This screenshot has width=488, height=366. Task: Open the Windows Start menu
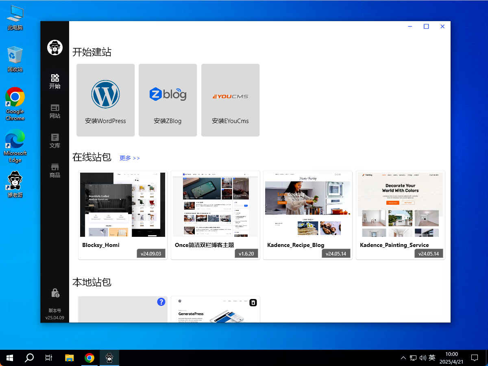[10, 358]
